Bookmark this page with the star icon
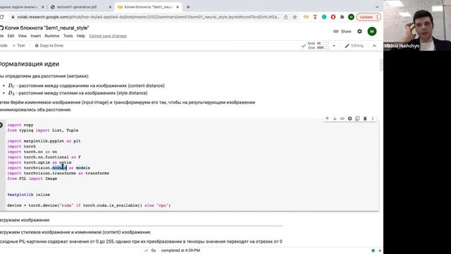This screenshot has height=254, width=451. pyautogui.click(x=295, y=17)
